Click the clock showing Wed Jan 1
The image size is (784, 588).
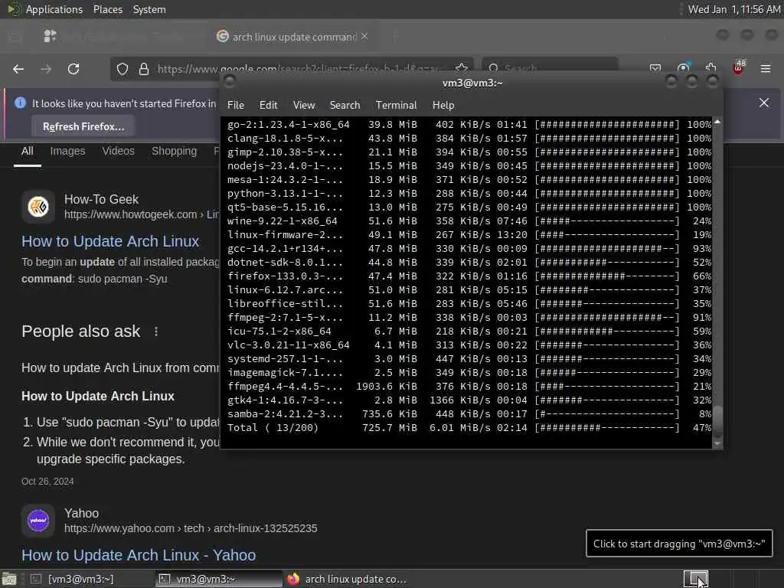(x=734, y=9)
